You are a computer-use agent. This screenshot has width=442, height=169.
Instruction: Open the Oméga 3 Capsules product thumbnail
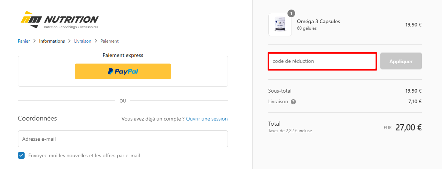coord(280,25)
